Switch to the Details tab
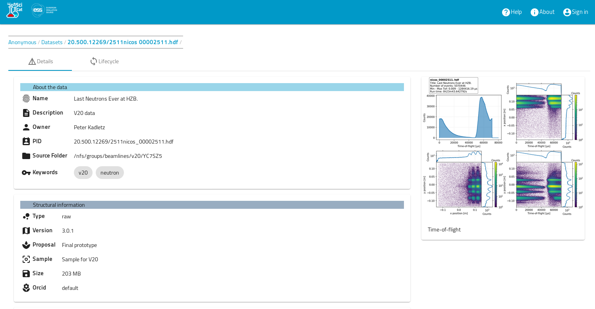The width and height of the screenshot is (595, 309). pos(41,61)
